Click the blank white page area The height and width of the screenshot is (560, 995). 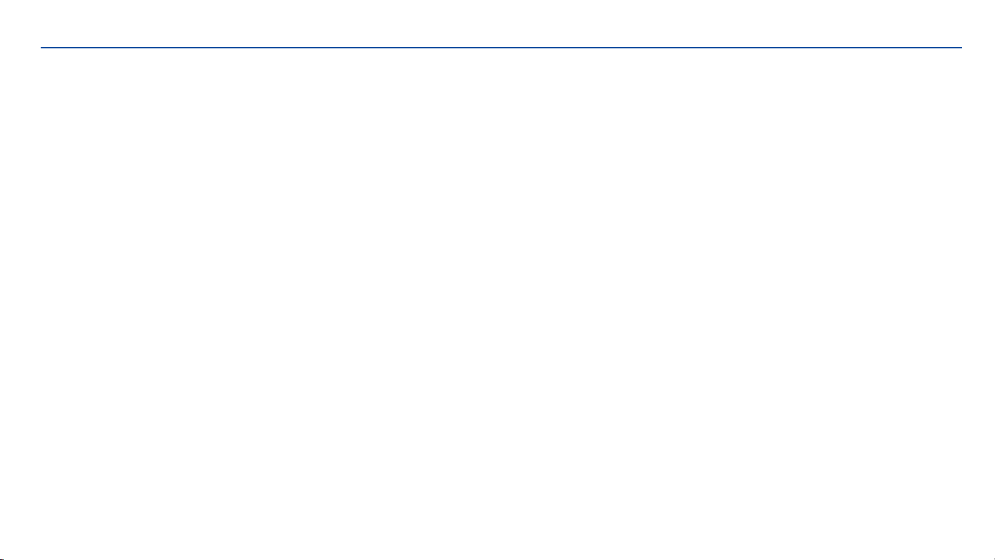tap(497, 304)
